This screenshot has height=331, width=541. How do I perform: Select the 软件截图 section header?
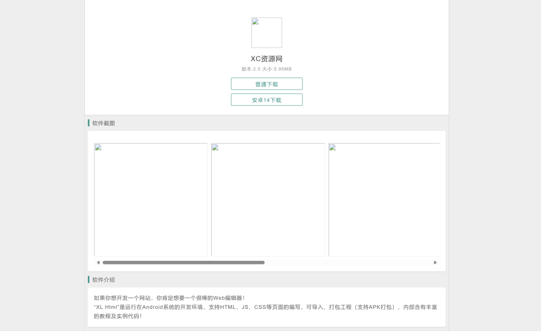coord(104,123)
